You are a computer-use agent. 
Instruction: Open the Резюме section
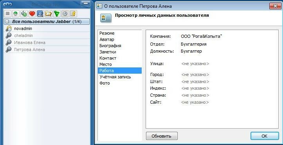click(x=119, y=33)
